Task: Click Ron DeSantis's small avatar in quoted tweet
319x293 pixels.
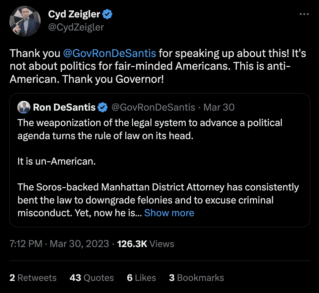Action: (x=24, y=107)
